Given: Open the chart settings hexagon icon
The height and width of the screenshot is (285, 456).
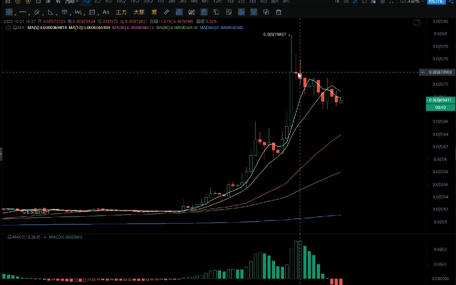Looking at the screenshot, I should tap(382, 2).
